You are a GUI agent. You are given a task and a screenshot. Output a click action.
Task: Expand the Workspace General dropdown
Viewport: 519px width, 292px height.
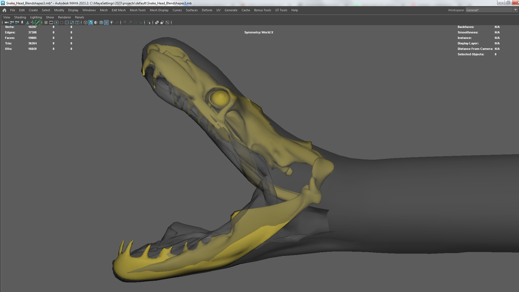515,10
